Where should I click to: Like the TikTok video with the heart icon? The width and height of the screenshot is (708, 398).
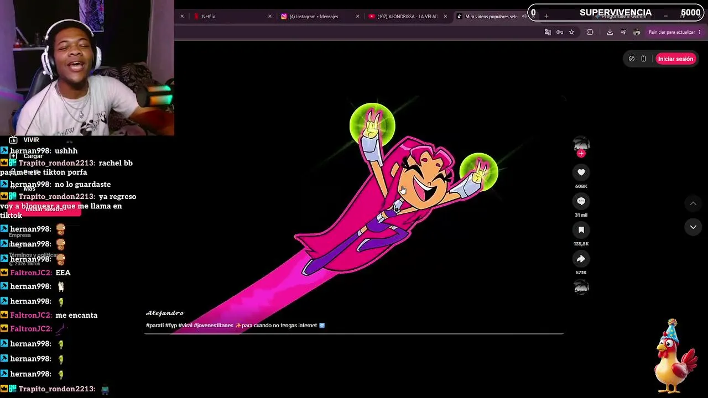point(581,172)
